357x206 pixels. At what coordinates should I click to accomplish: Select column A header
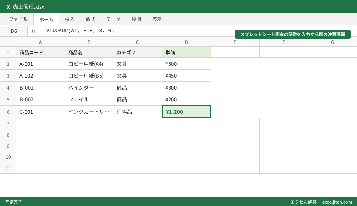40,42
